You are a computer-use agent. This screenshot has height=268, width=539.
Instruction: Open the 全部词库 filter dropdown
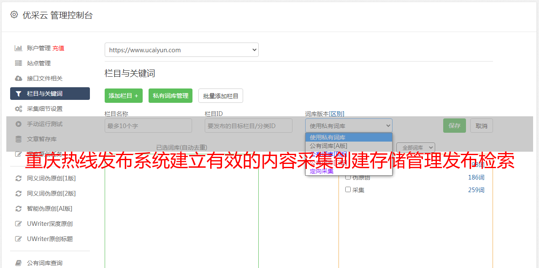point(416,147)
